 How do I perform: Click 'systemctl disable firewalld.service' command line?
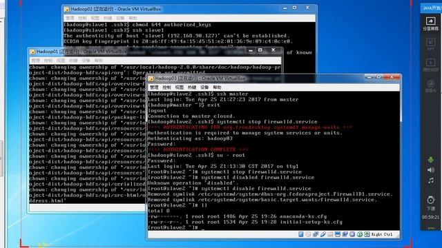tap(229, 189)
